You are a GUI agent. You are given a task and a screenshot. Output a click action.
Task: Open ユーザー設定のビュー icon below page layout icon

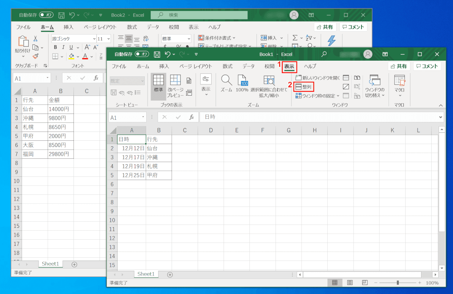point(189,92)
